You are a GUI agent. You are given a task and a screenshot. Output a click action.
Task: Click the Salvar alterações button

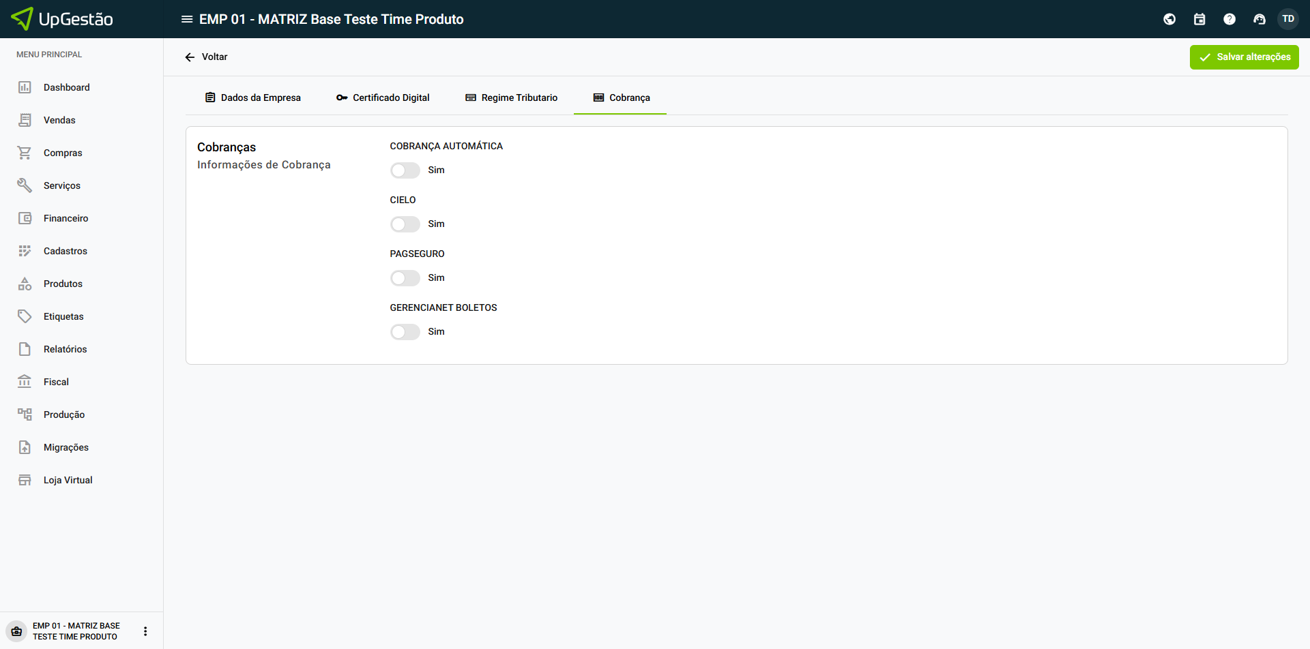[1244, 57]
